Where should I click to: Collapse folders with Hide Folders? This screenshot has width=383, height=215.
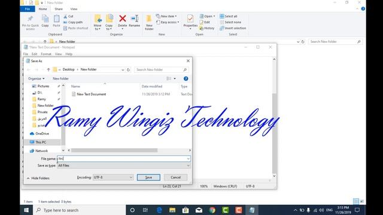point(38,178)
